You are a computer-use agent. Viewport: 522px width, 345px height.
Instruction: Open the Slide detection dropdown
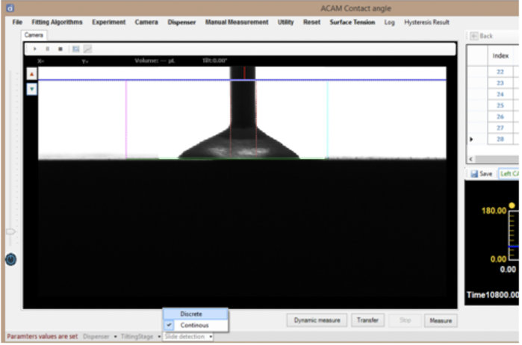[188, 337]
